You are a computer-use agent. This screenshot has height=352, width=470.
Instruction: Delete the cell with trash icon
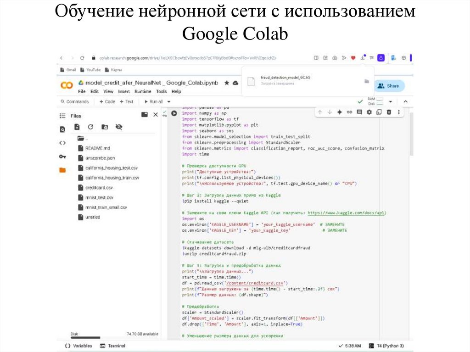coord(389,112)
